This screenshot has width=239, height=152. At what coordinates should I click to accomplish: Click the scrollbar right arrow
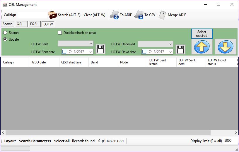pyautogui.click(x=236, y=133)
